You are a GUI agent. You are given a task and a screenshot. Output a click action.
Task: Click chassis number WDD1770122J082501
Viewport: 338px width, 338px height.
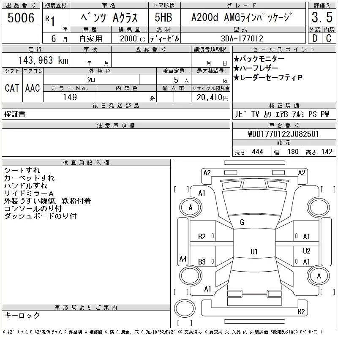(283, 134)
